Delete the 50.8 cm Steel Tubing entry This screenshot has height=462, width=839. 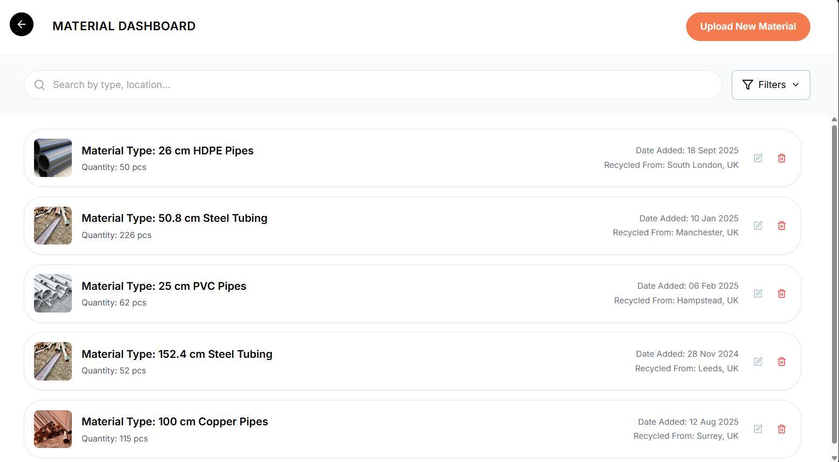(781, 226)
